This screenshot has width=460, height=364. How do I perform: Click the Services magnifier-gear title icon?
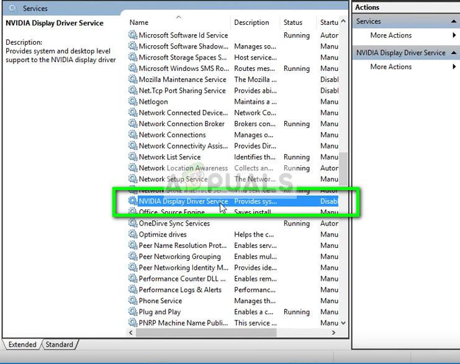click(14, 8)
